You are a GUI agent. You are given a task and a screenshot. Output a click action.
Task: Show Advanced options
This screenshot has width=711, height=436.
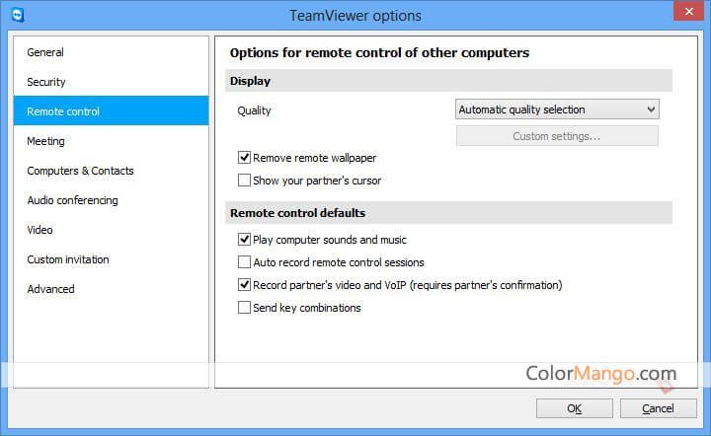click(50, 289)
